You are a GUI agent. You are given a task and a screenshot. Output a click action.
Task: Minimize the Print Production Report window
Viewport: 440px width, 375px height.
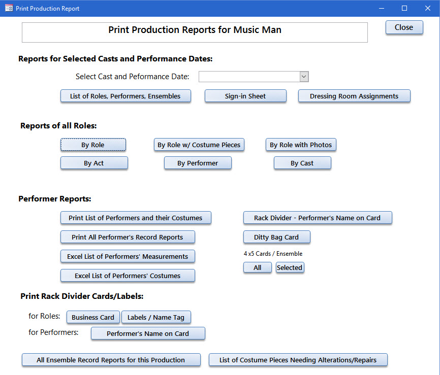[x=382, y=8]
